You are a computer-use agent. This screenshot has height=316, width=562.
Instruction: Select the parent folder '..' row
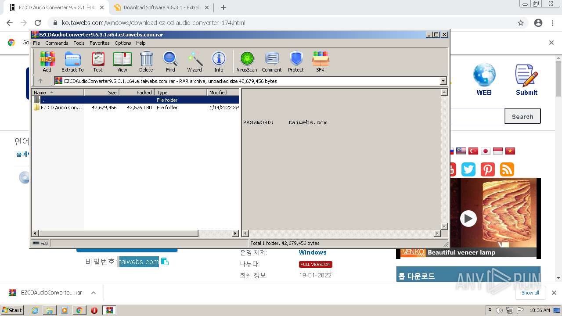tap(135, 100)
